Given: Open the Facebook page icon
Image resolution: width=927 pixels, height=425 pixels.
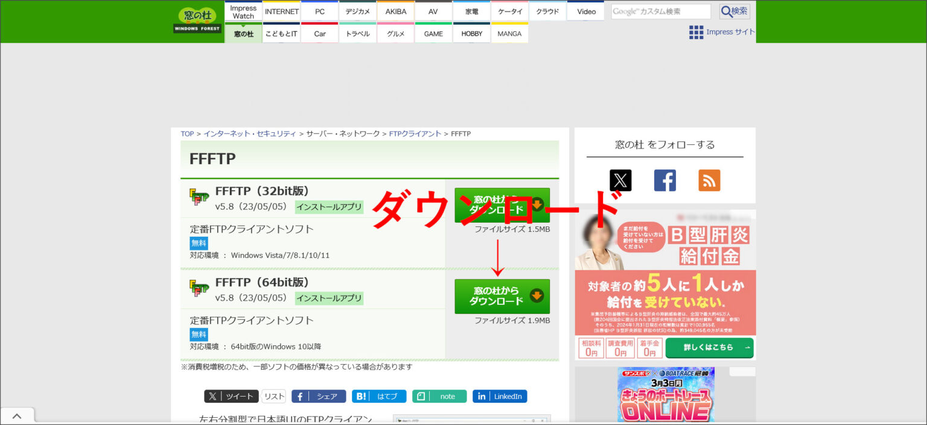Looking at the screenshot, I should coord(664,180).
